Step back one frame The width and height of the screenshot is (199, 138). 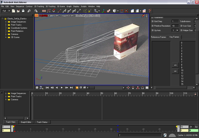point(52,88)
